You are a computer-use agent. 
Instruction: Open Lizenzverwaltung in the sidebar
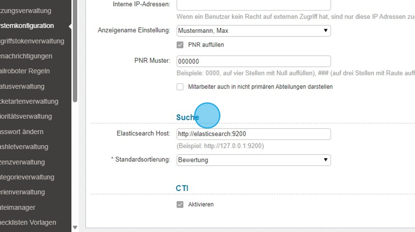(23, 162)
